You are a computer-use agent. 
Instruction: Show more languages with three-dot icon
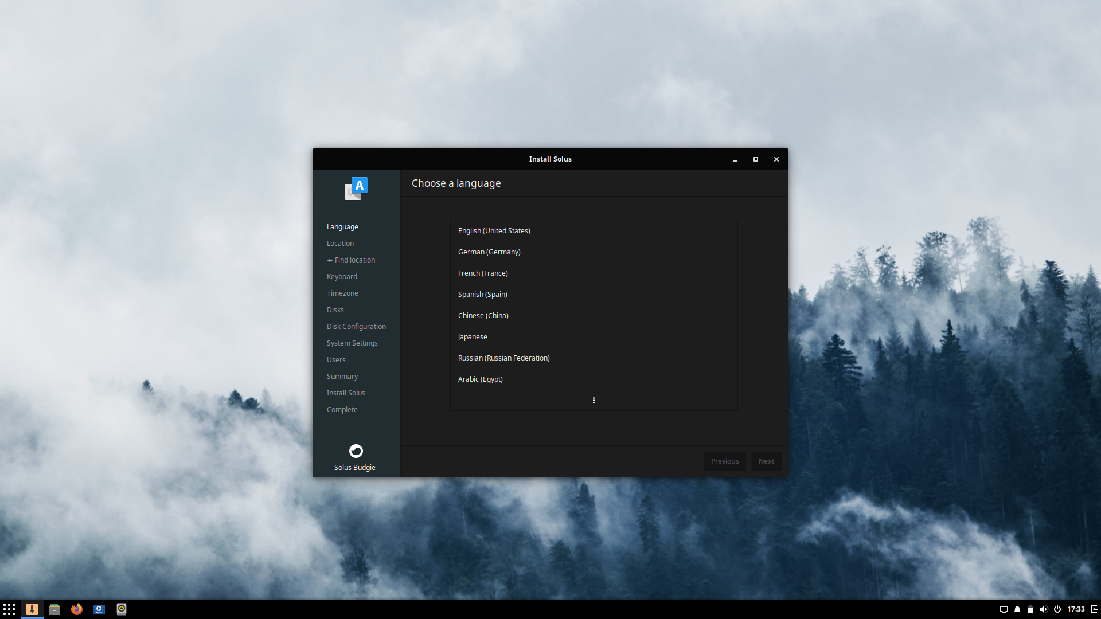point(594,401)
